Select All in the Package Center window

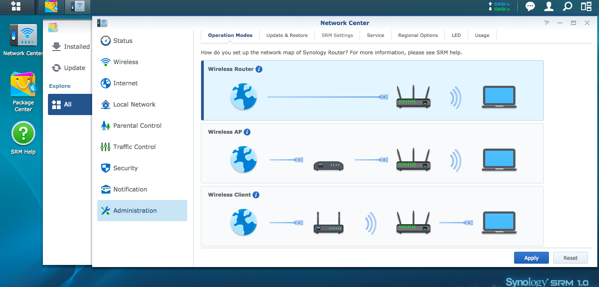point(70,104)
